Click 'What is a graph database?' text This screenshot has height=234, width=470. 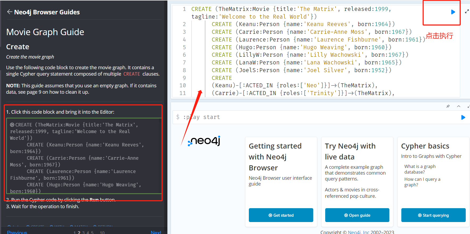pyautogui.click(x=420, y=169)
